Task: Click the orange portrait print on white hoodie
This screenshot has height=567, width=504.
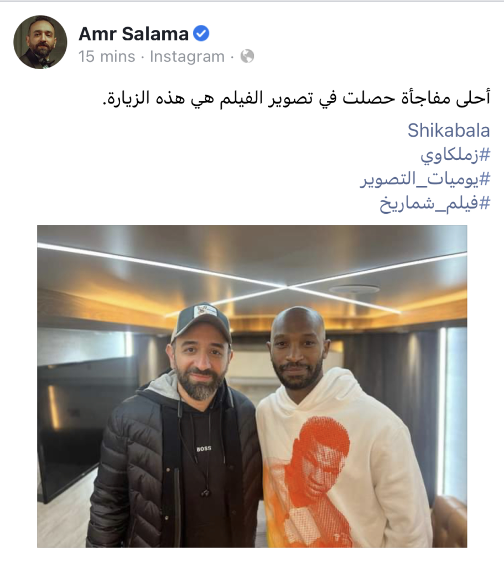Action: click(311, 481)
